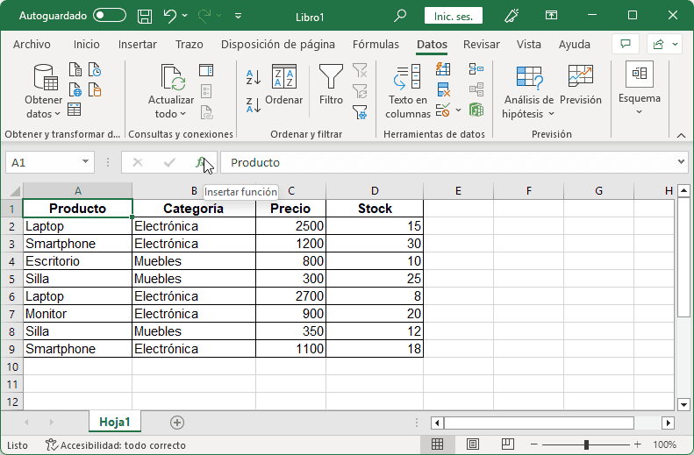This screenshot has width=694, height=455.
Task: Save the workbook with the save icon
Action: (x=145, y=16)
